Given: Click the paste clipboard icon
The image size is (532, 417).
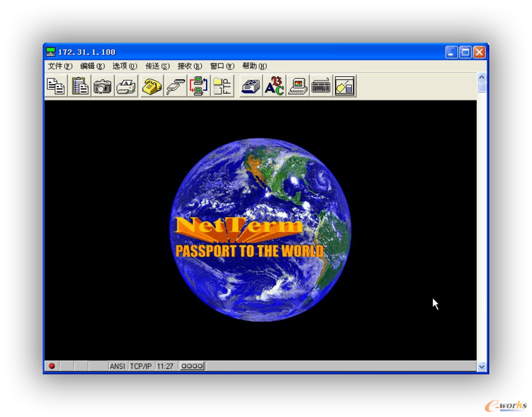Looking at the screenshot, I should pos(80,86).
